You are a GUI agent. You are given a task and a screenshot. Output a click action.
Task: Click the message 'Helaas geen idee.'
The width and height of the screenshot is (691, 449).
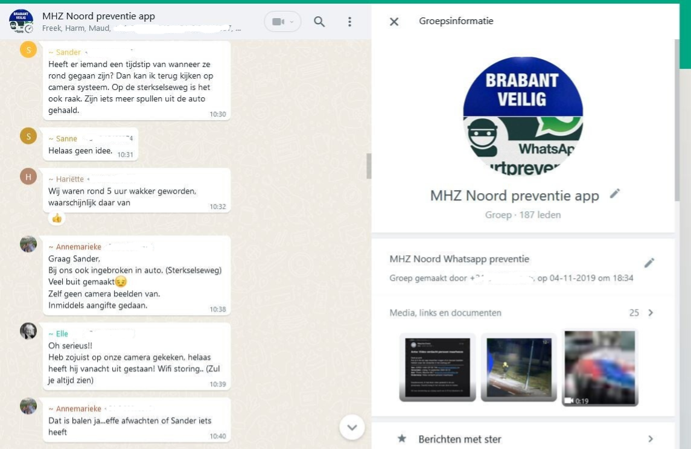click(80, 151)
